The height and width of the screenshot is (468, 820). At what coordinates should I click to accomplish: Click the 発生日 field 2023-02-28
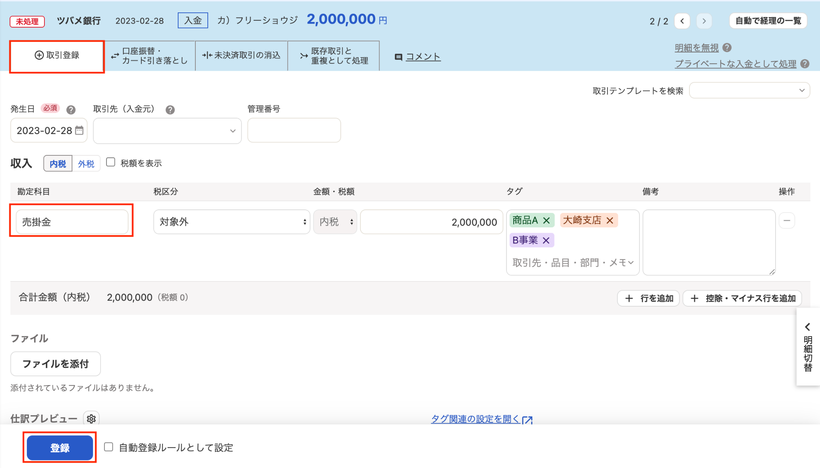49,130
